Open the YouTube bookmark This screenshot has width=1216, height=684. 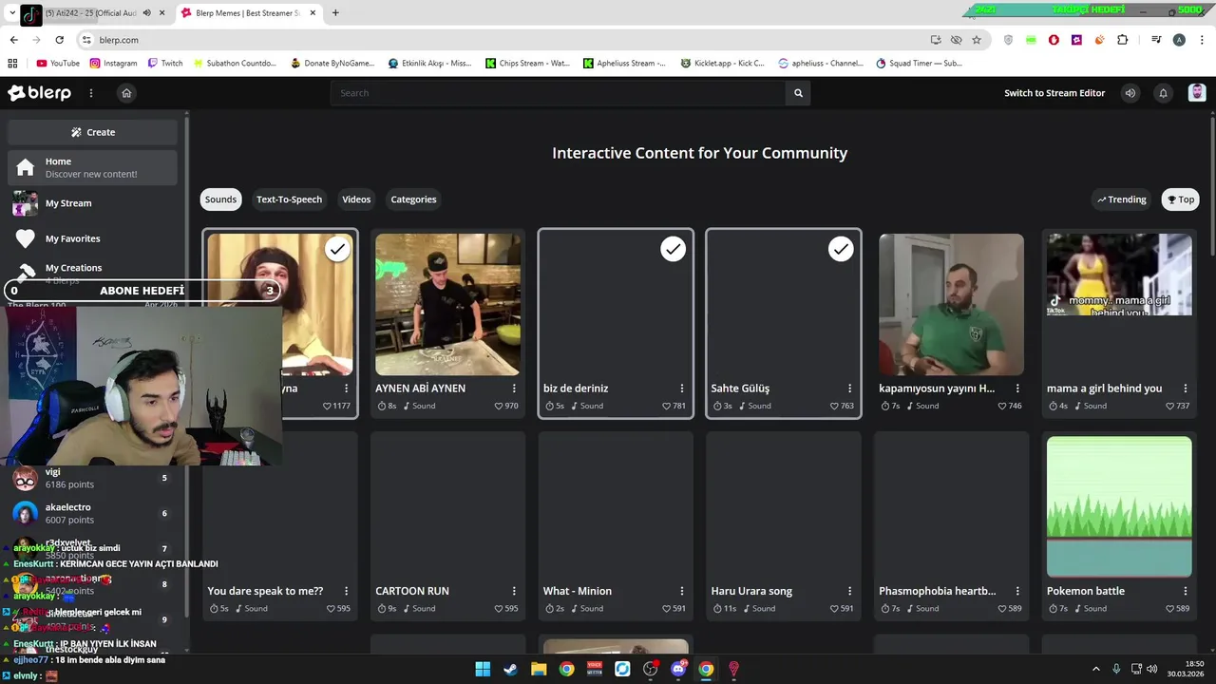(x=58, y=64)
